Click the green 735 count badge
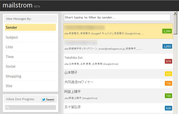 (x=168, y=96)
